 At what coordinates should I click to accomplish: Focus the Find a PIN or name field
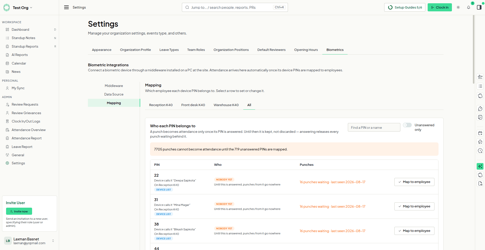pos(374,128)
